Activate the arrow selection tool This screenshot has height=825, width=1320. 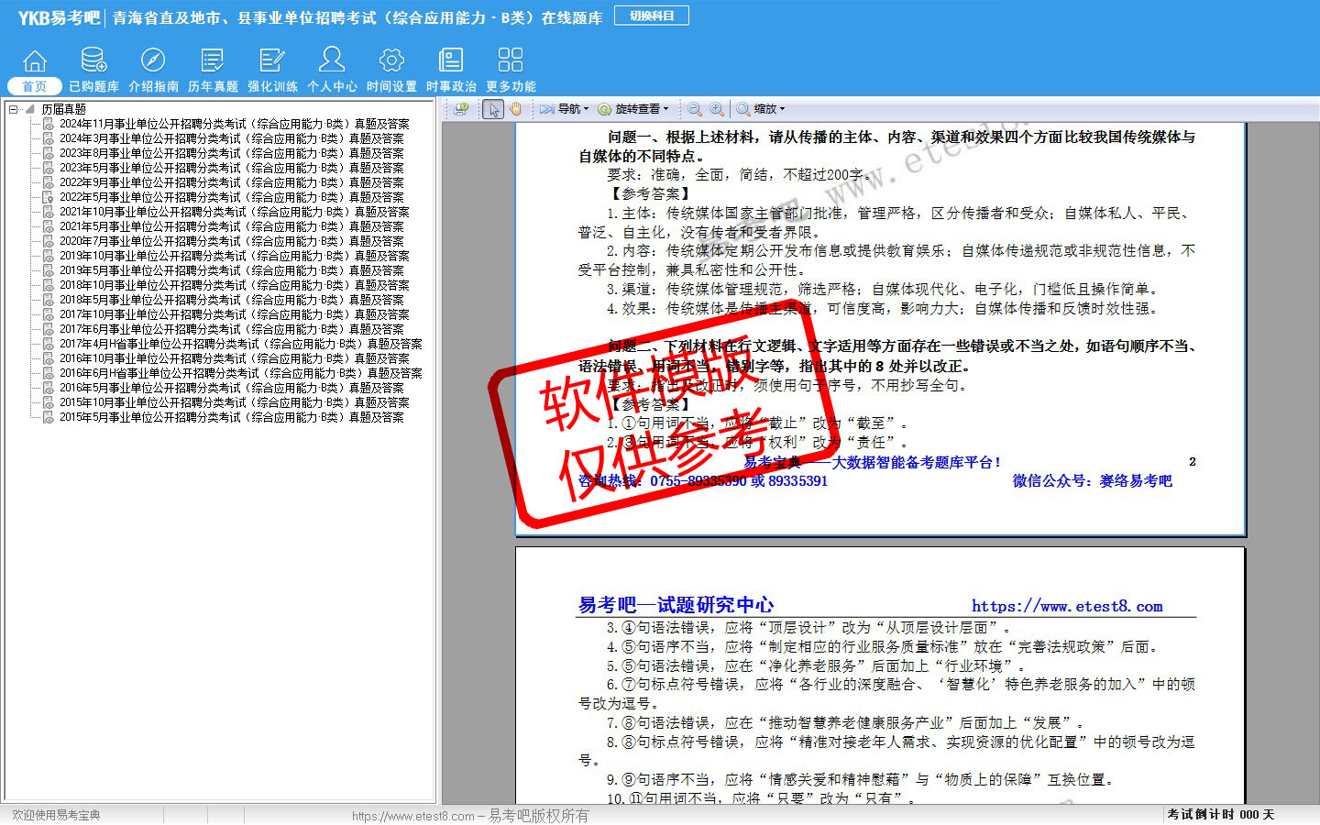coord(494,109)
